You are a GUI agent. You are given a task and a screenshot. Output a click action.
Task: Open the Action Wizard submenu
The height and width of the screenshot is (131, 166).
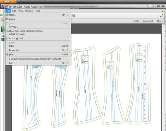(38, 38)
